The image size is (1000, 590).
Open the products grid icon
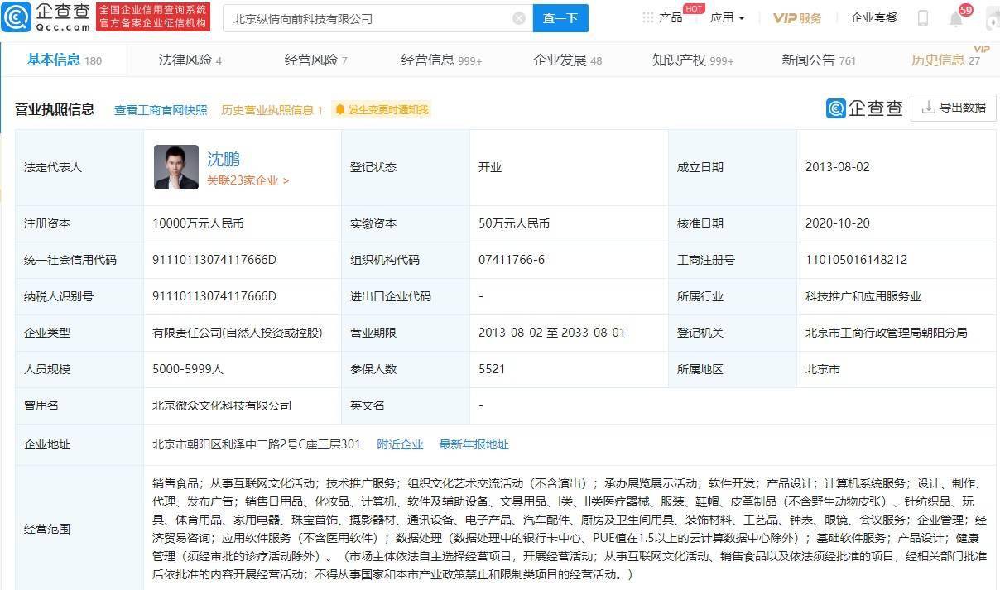click(648, 18)
